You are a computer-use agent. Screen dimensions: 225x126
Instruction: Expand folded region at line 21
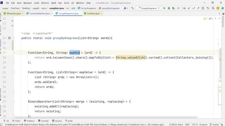13,21
